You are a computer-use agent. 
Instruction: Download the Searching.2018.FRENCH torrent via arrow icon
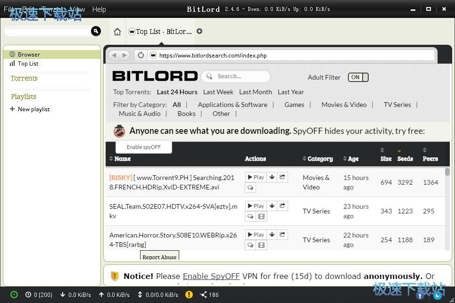coord(272,177)
